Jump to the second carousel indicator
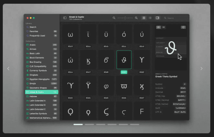This screenshot has height=137, width=214. [89, 124]
